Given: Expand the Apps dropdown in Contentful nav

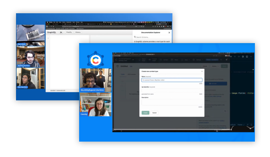Looking at the screenshot, I should point(185,60).
